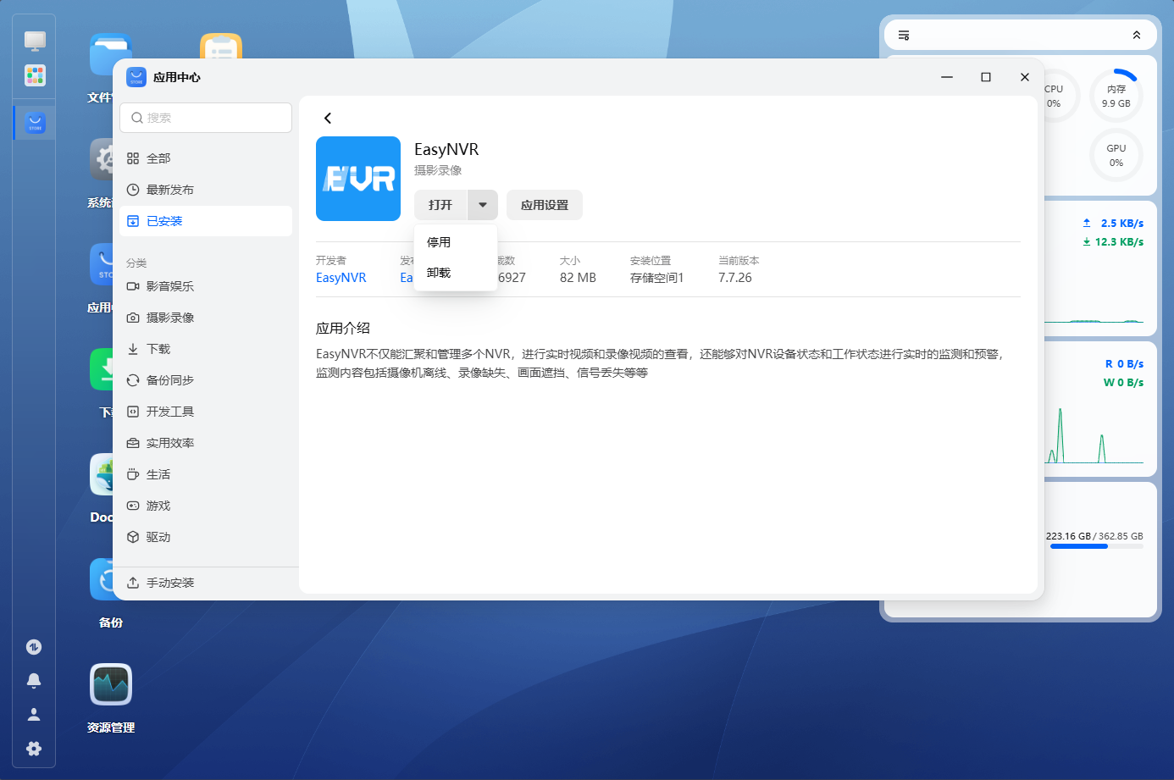The width and height of the screenshot is (1174, 780).
Task: Click disk read R 0 B/s
Action: coord(1124,364)
